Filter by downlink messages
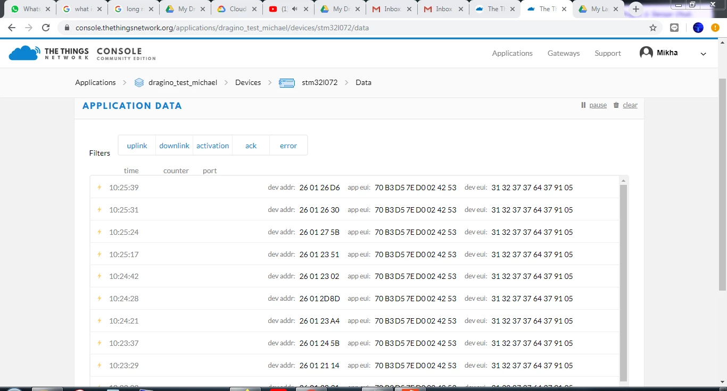727x391 pixels. click(174, 146)
